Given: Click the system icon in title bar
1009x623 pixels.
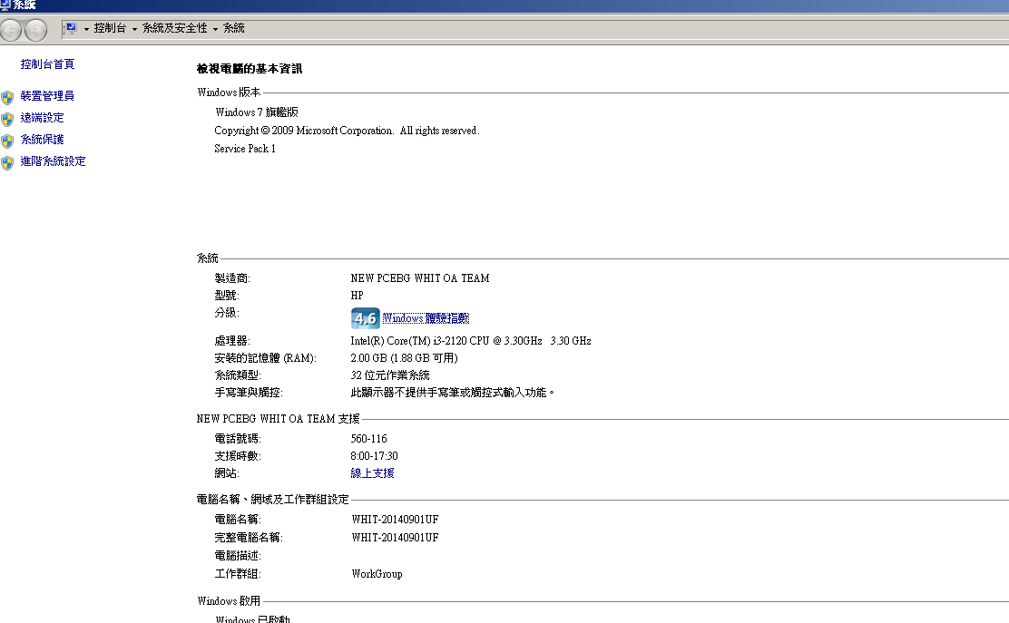Looking at the screenshot, I should [5, 5].
